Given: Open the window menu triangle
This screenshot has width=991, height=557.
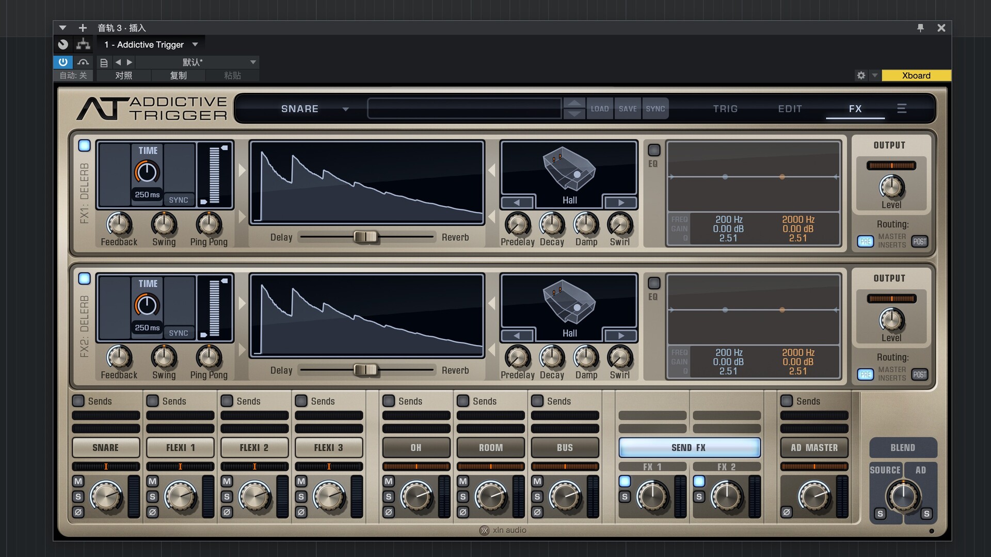Looking at the screenshot, I should coord(62,28).
